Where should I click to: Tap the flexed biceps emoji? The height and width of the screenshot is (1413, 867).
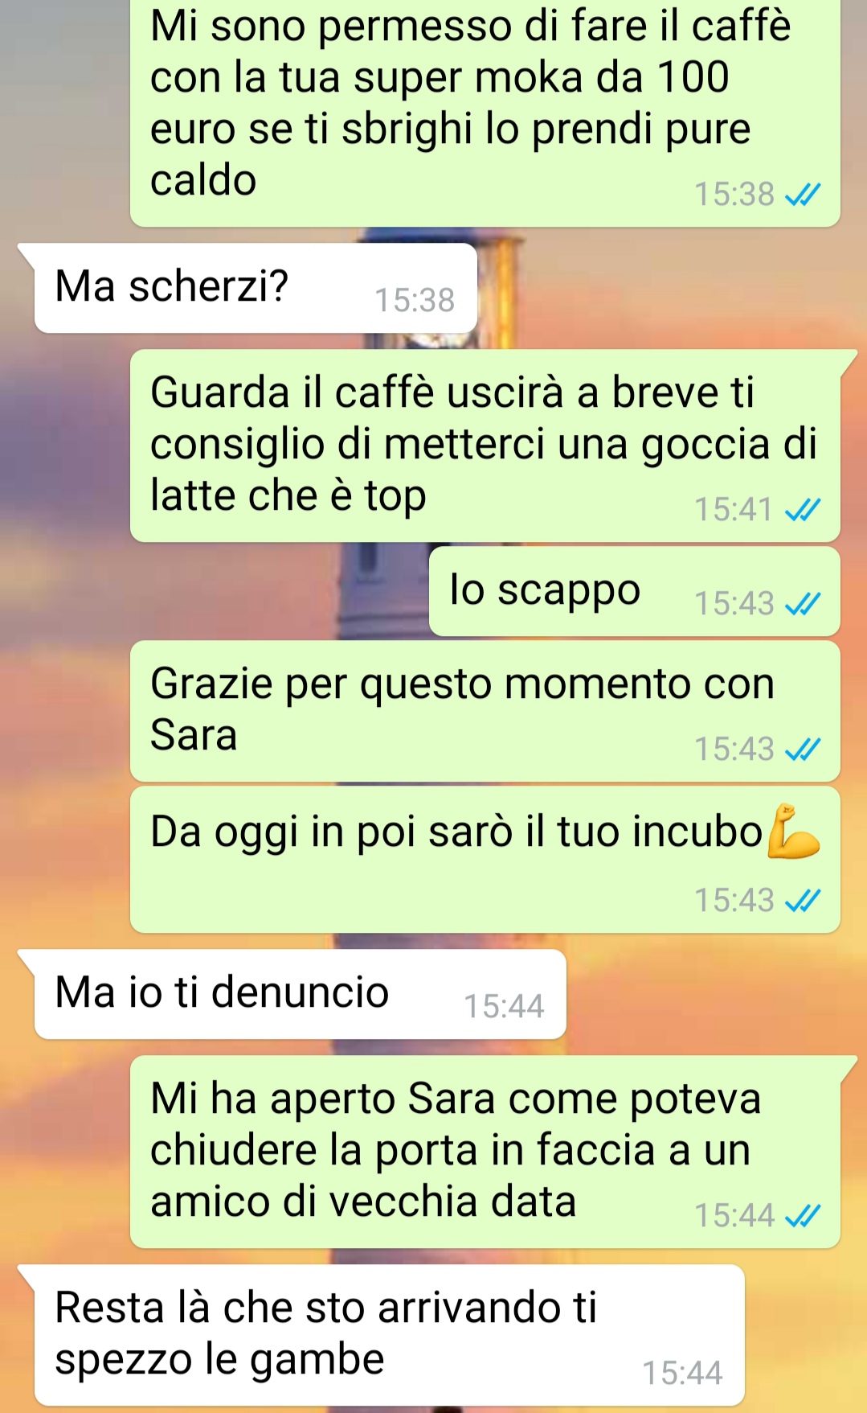[793, 831]
